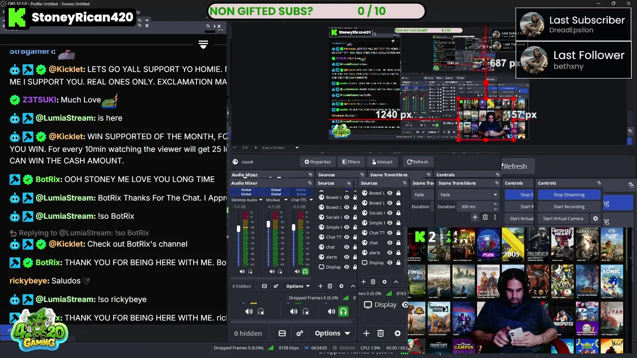
Task: Select Atomic Heart game thumbnail
Action: (562, 246)
